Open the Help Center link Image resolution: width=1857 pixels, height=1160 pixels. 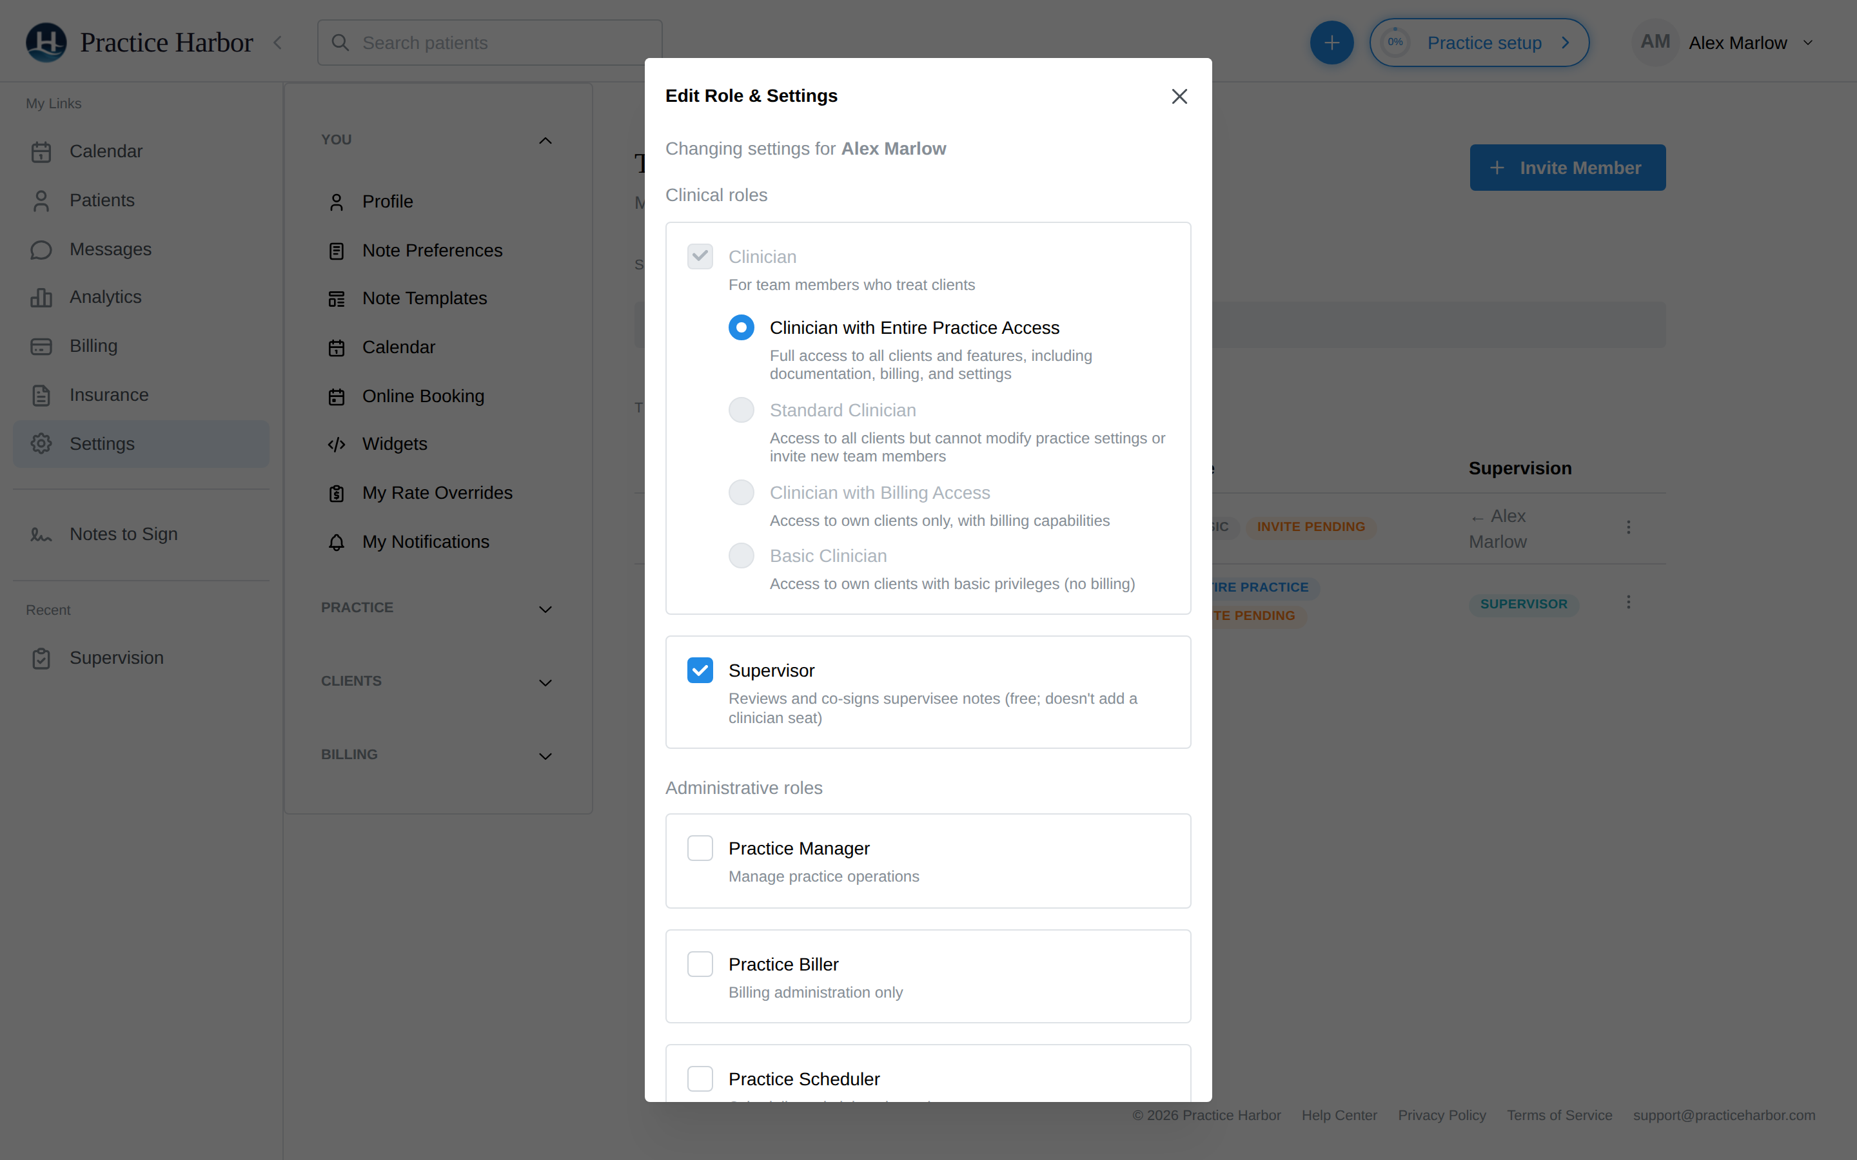click(1339, 1116)
